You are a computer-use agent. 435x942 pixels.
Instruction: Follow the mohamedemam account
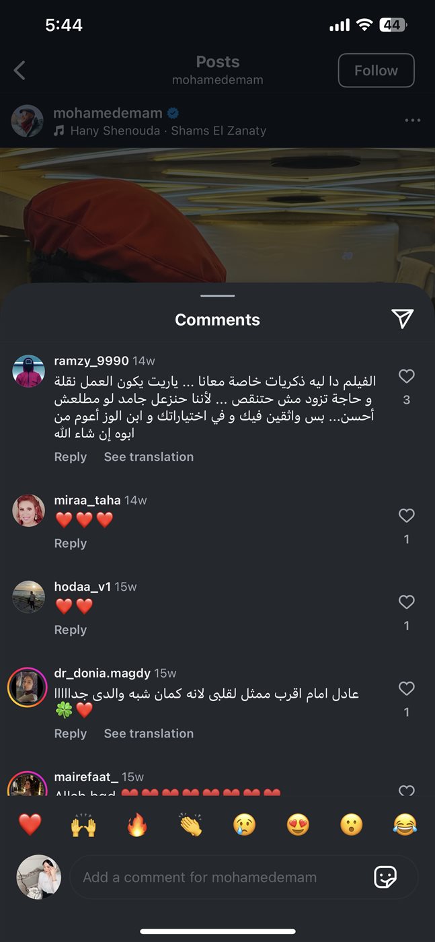click(376, 71)
